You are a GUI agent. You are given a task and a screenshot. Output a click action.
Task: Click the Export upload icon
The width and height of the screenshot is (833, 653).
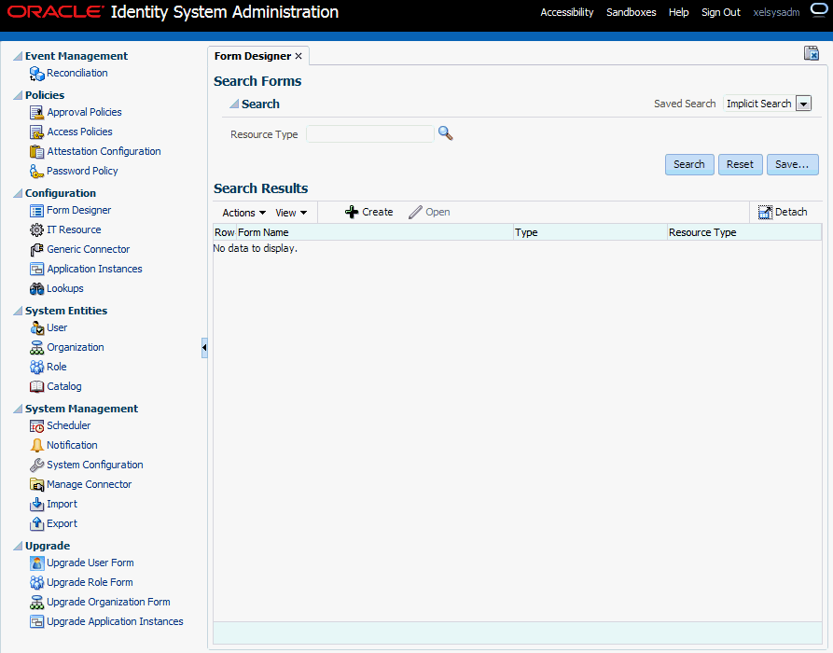click(x=36, y=524)
